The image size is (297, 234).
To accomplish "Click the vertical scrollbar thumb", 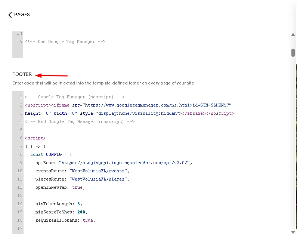I will click(293, 53).
